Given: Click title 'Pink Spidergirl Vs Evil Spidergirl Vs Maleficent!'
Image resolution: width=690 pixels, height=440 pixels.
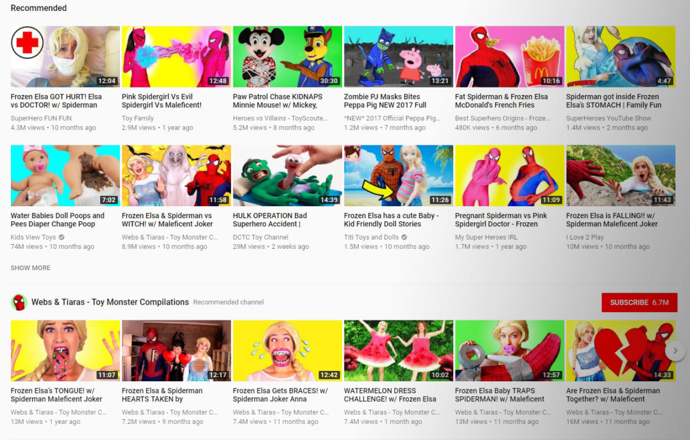Looking at the screenshot, I should point(161,101).
